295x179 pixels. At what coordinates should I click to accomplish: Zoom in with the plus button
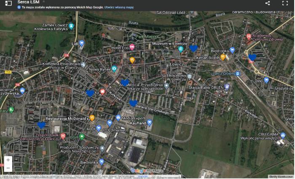click(8, 160)
